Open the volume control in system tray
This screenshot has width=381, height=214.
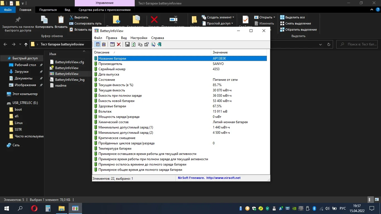coord(328,208)
